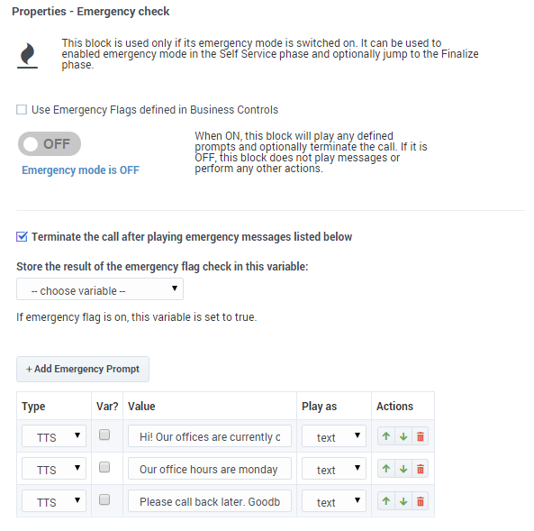Image resolution: width=534 pixels, height=531 pixels.
Task: Move the 'Hi! Our offices' prompt down
Action: click(403, 436)
